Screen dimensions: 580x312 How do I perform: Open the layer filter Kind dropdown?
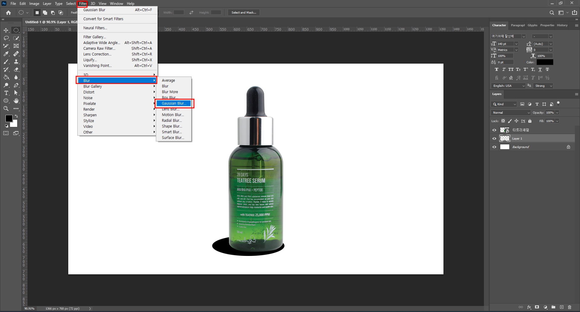click(504, 104)
